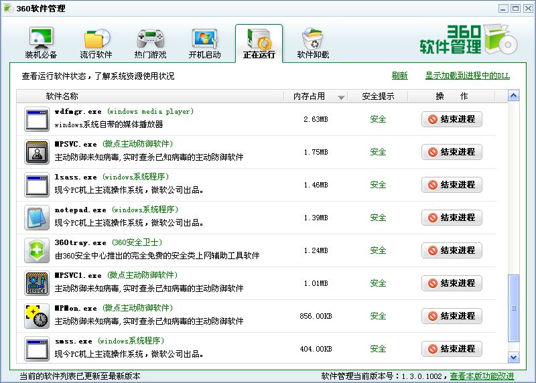Click the MPMon.exe clock icon
The width and height of the screenshot is (536, 383).
(x=37, y=316)
